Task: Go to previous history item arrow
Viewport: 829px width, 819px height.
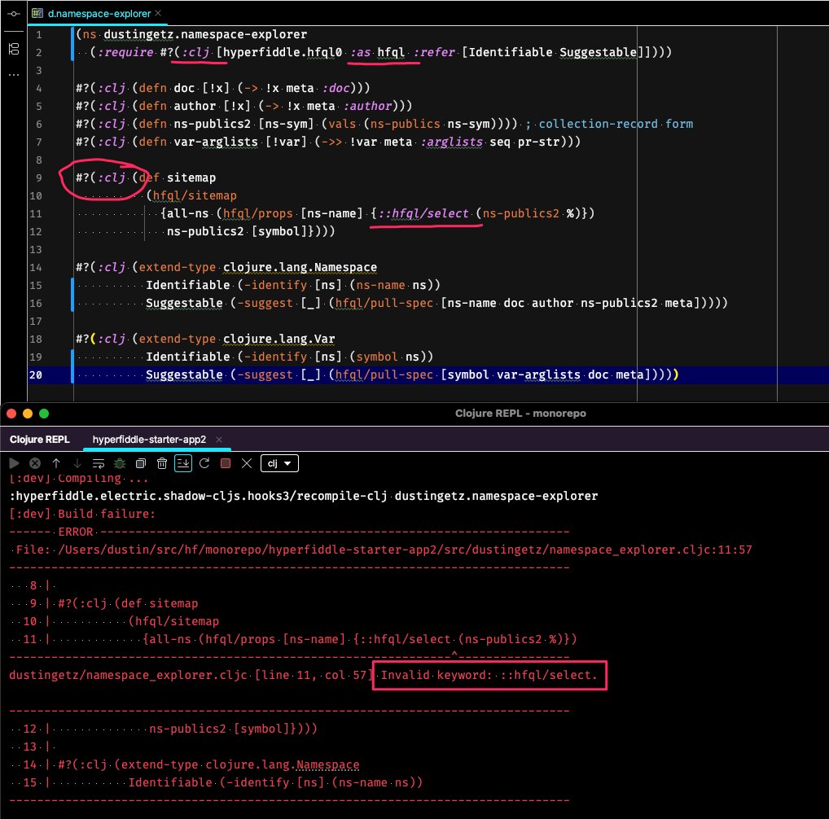Action: coord(56,463)
